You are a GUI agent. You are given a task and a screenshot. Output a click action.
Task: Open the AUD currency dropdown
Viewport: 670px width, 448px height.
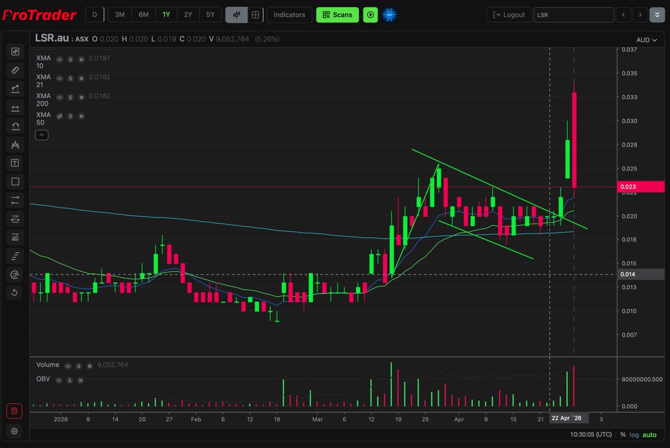click(x=647, y=40)
